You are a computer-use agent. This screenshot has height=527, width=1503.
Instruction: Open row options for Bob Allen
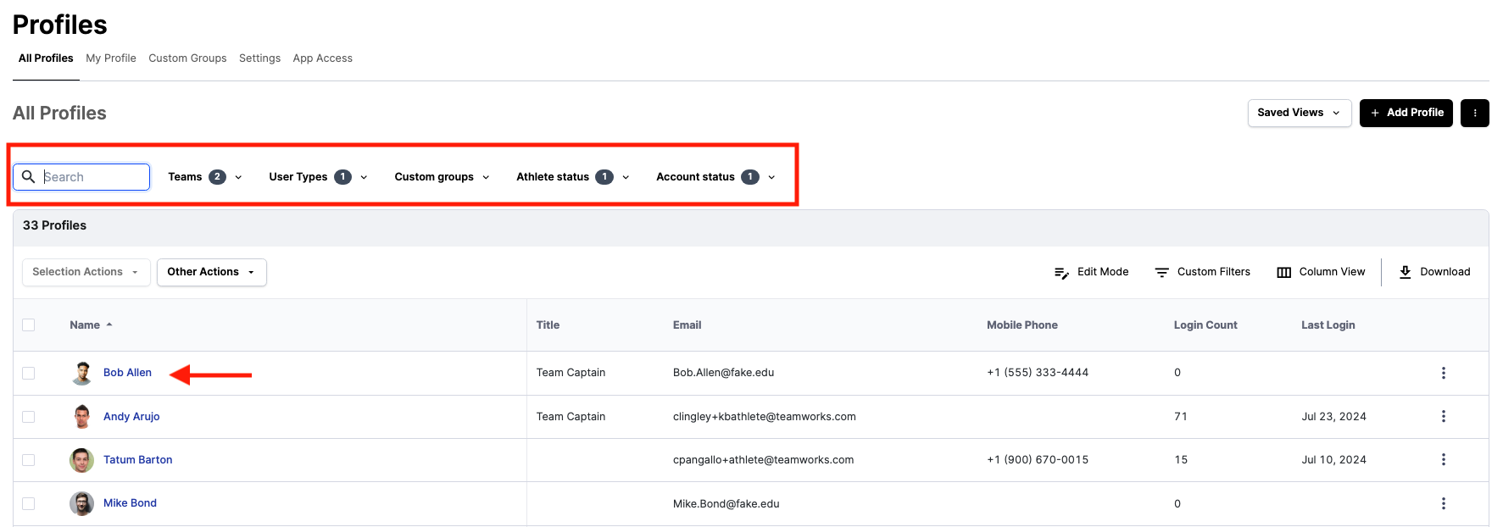pos(1443,373)
